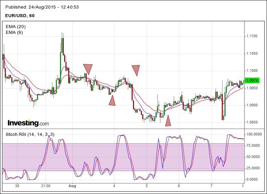Click the Investing.com logo watermark
Image resolution: width=267 pixels, height=194 pixels.
28,123
